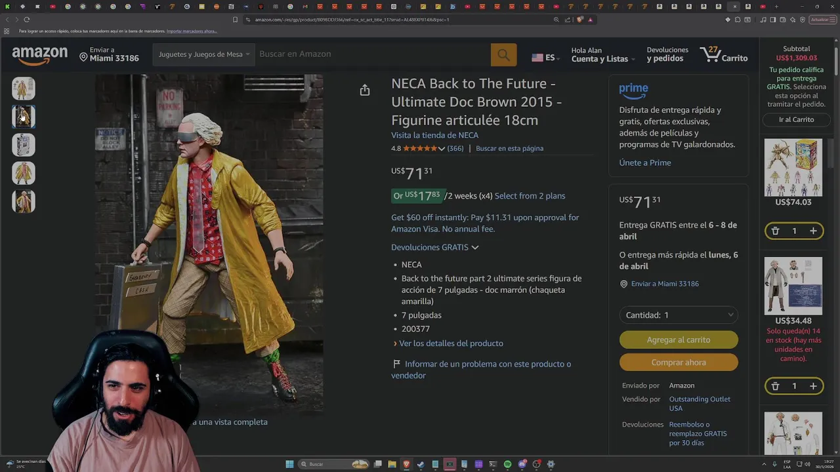
Task: Select the third thumbnail showing packaging
Action: click(x=24, y=145)
